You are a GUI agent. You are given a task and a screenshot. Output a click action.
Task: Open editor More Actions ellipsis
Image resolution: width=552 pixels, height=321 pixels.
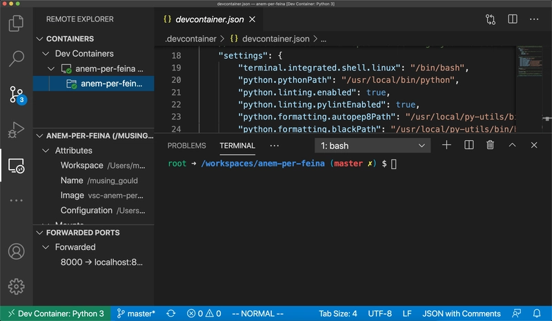[534, 19]
